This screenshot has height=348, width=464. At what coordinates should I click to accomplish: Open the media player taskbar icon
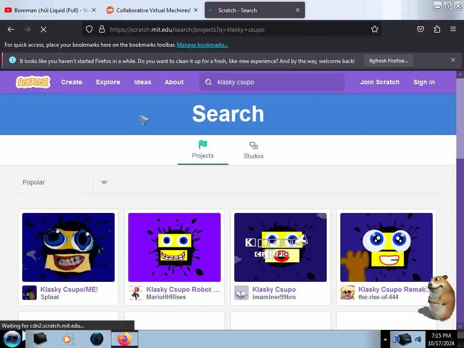click(x=68, y=339)
